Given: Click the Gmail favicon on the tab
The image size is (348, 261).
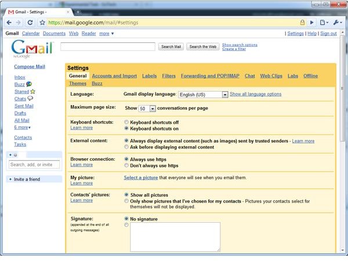Looking at the screenshot, I should (11, 12).
